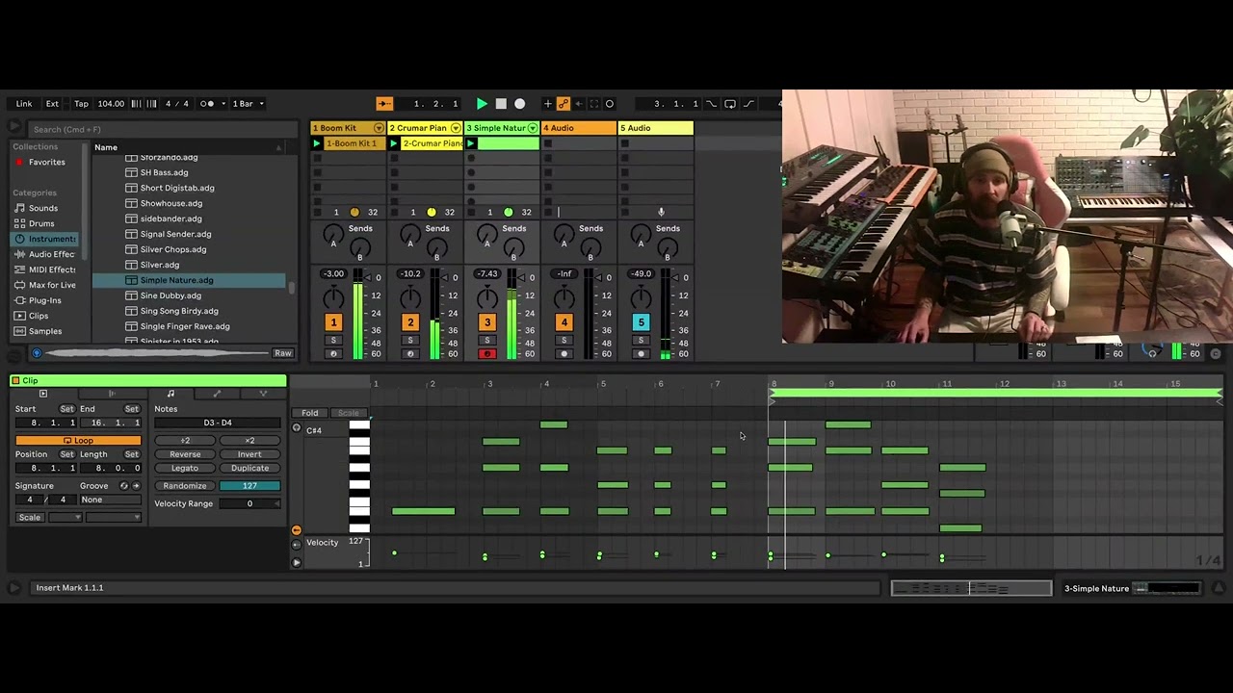Select Instruments category in browser
The height and width of the screenshot is (693, 1233).
pos(46,239)
